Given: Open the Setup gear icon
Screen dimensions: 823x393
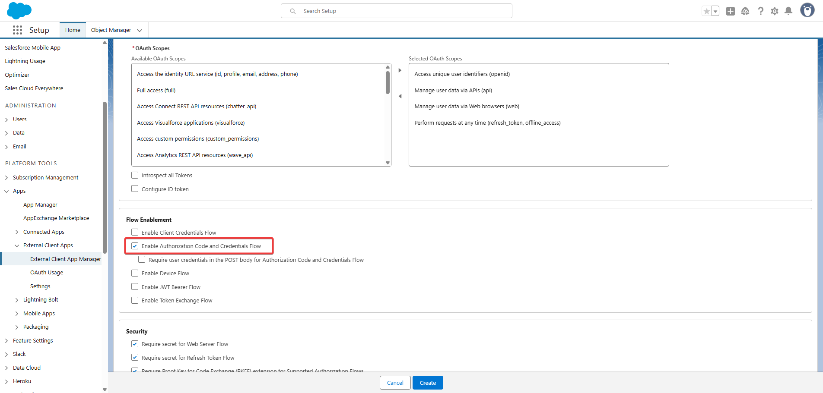Looking at the screenshot, I should pos(775,11).
